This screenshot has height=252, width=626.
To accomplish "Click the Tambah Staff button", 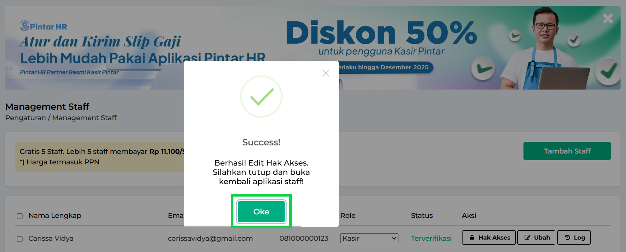I will pyautogui.click(x=567, y=151).
